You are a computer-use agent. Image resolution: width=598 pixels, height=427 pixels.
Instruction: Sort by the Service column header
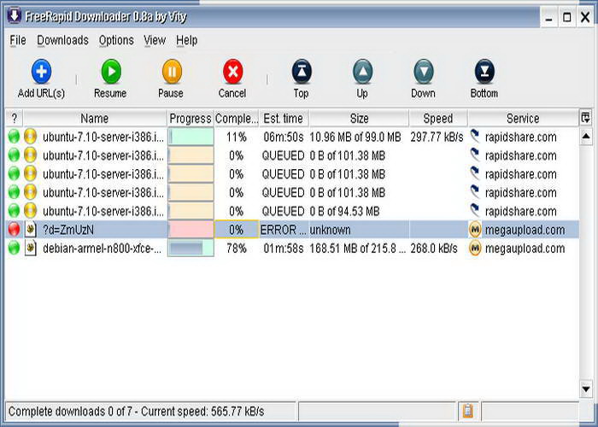click(x=523, y=118)
